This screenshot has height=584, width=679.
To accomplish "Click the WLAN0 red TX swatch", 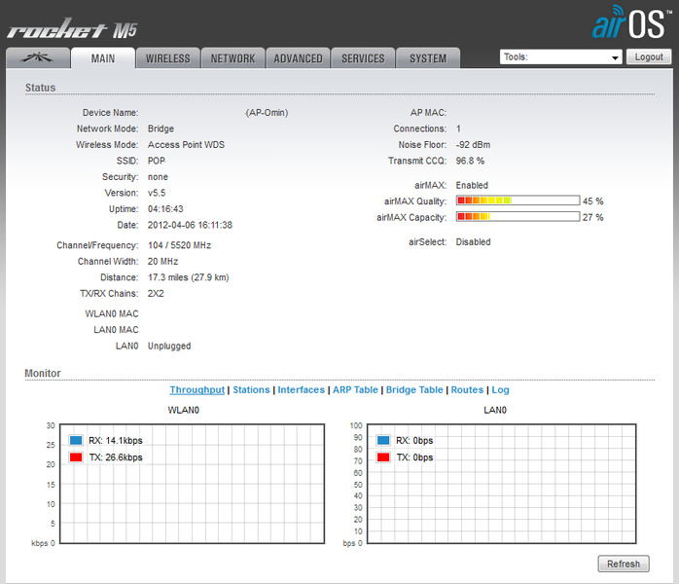I will point(76,457).
